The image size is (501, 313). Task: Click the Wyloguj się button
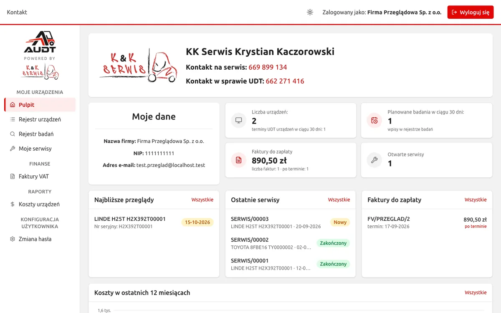[471, 12]
